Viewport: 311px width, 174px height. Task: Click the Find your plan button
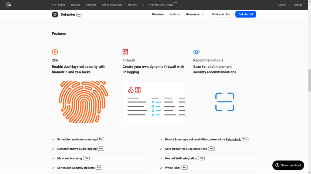tap(221, 14)
